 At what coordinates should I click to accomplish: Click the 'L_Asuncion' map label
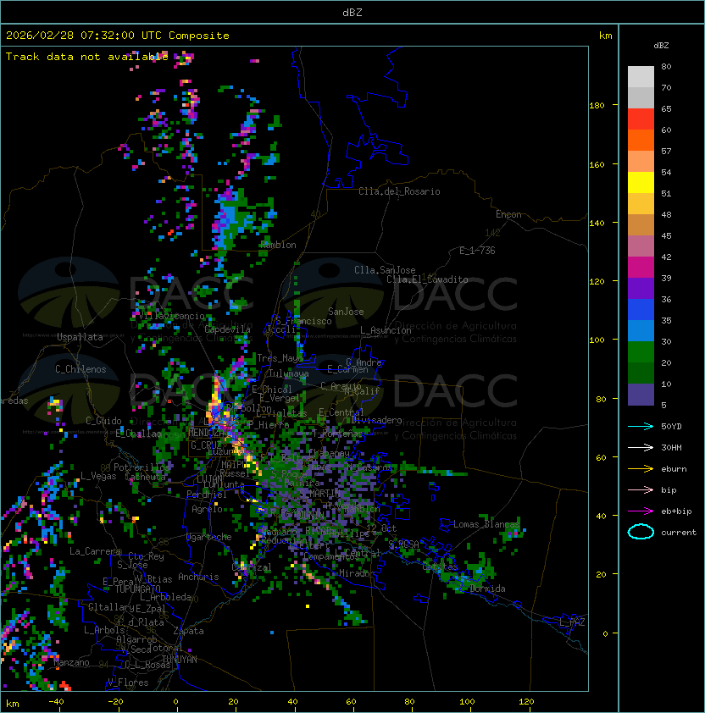coord(386,330)
